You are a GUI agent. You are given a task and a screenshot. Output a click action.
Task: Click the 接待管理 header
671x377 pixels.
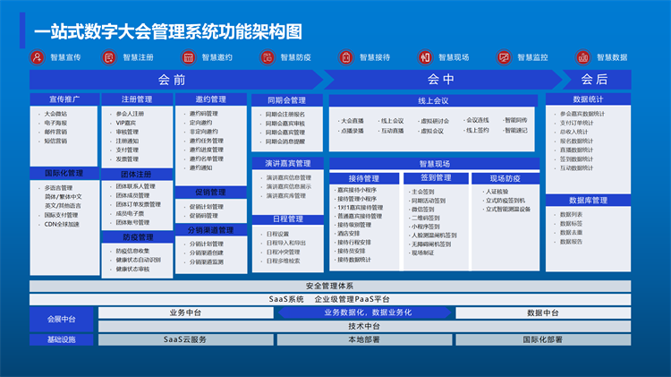364,178
